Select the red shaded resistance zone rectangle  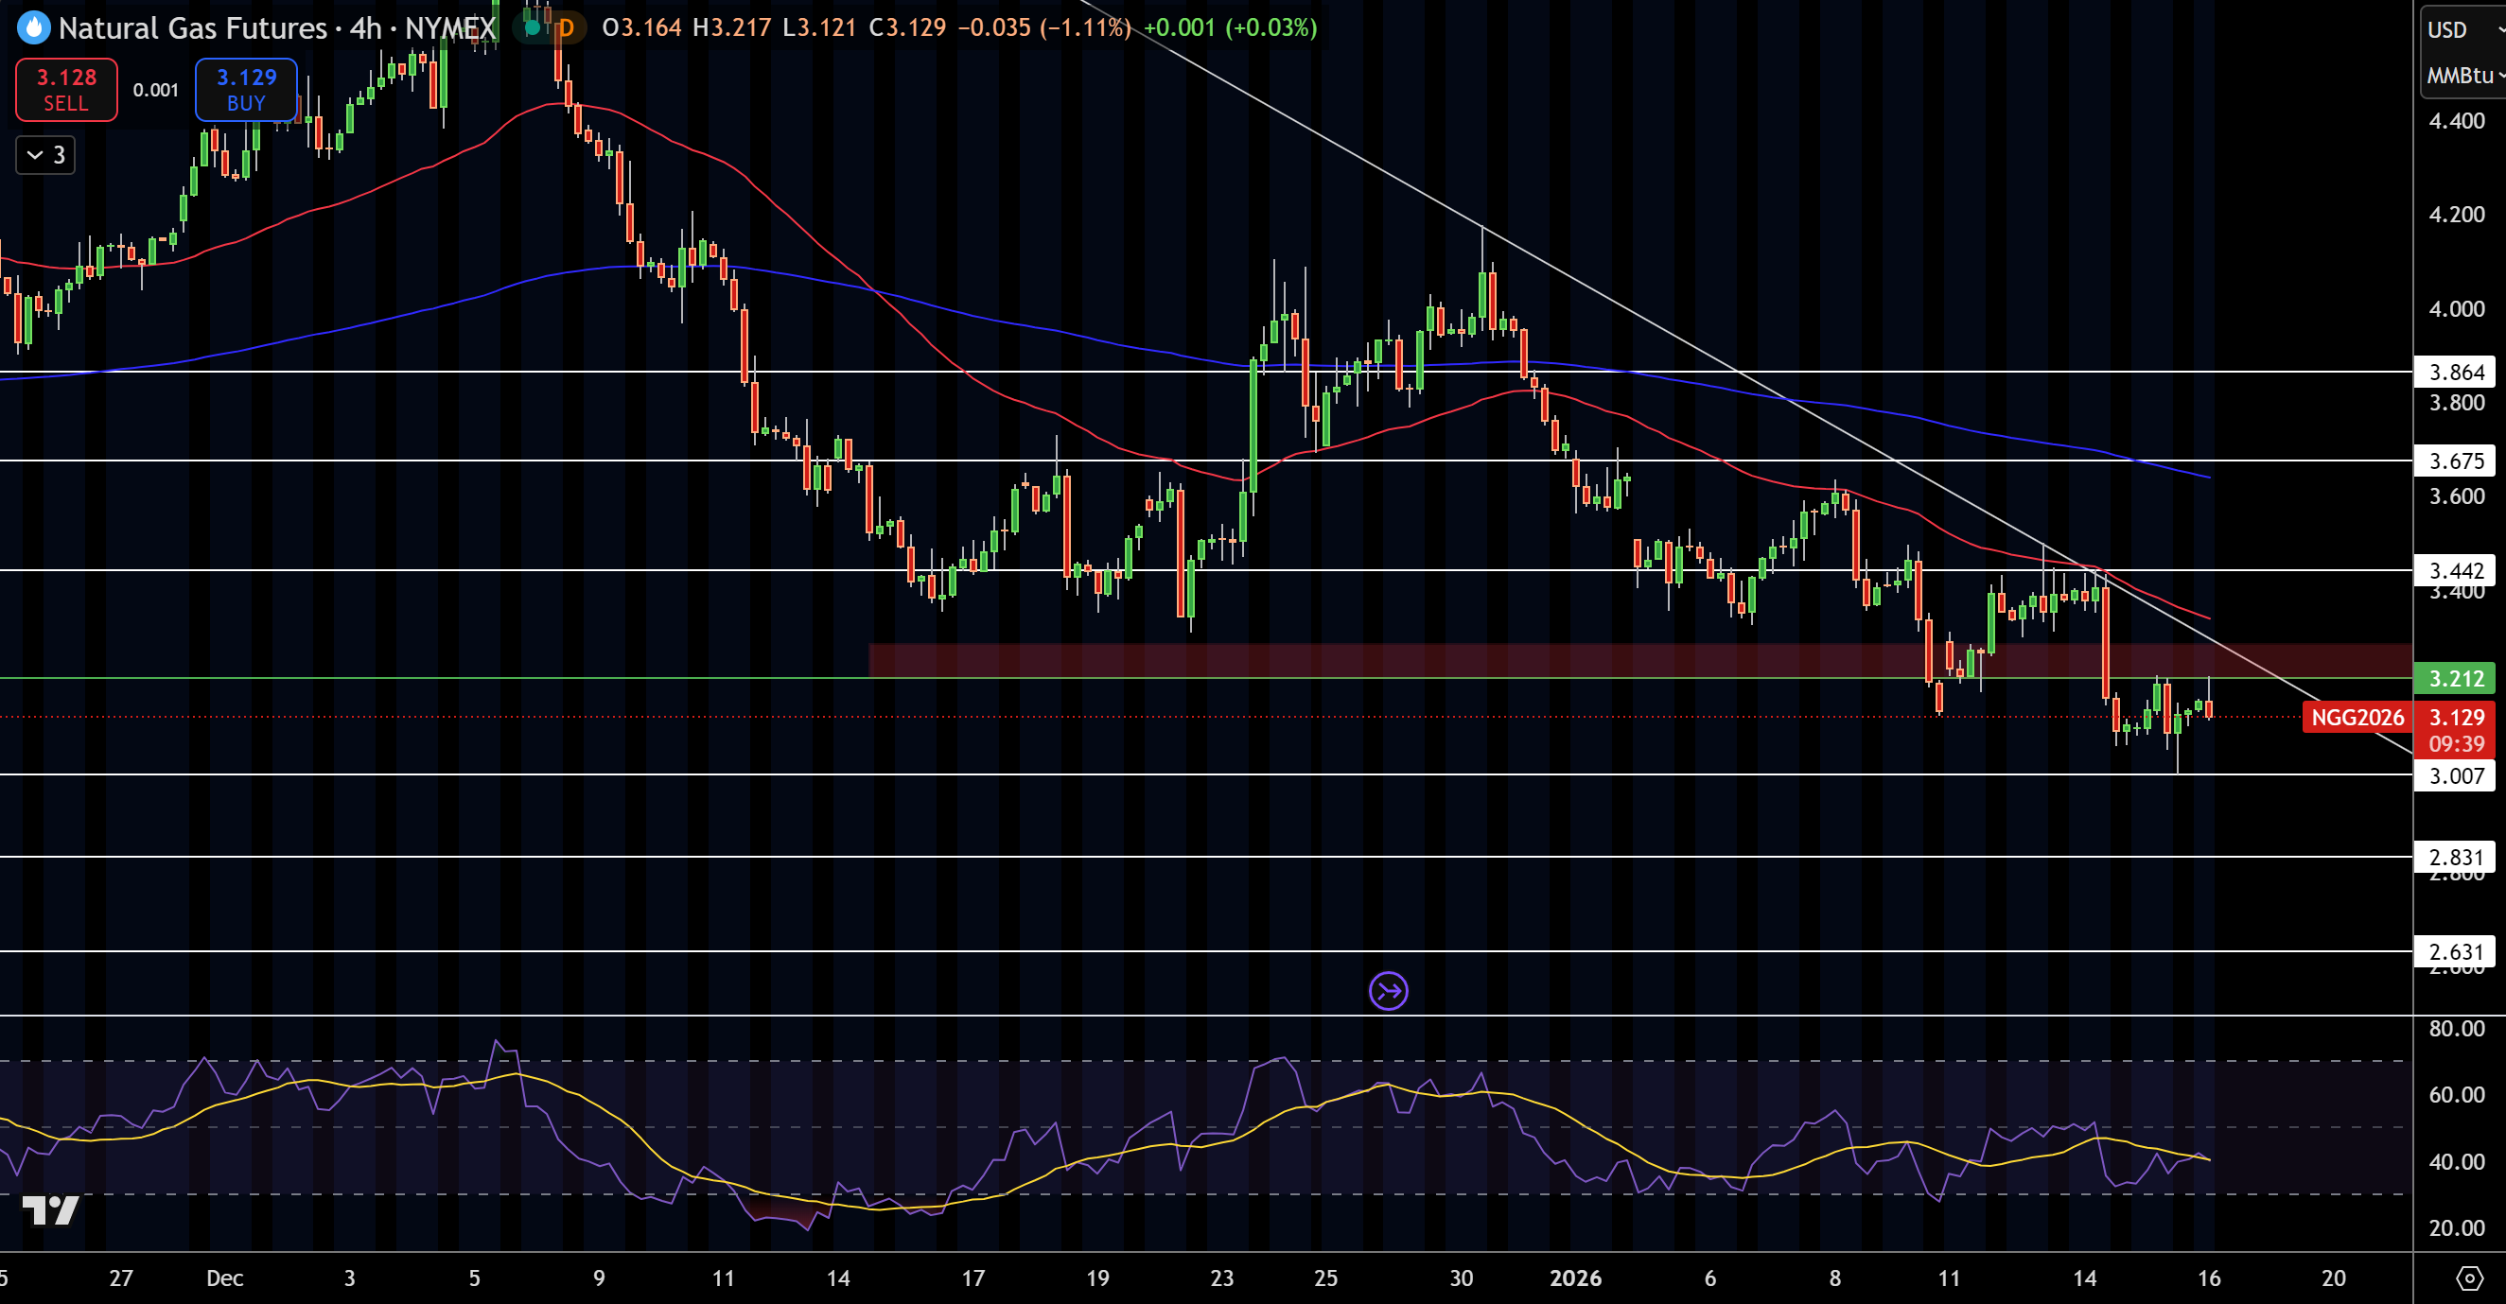(x=1362, y=660)
